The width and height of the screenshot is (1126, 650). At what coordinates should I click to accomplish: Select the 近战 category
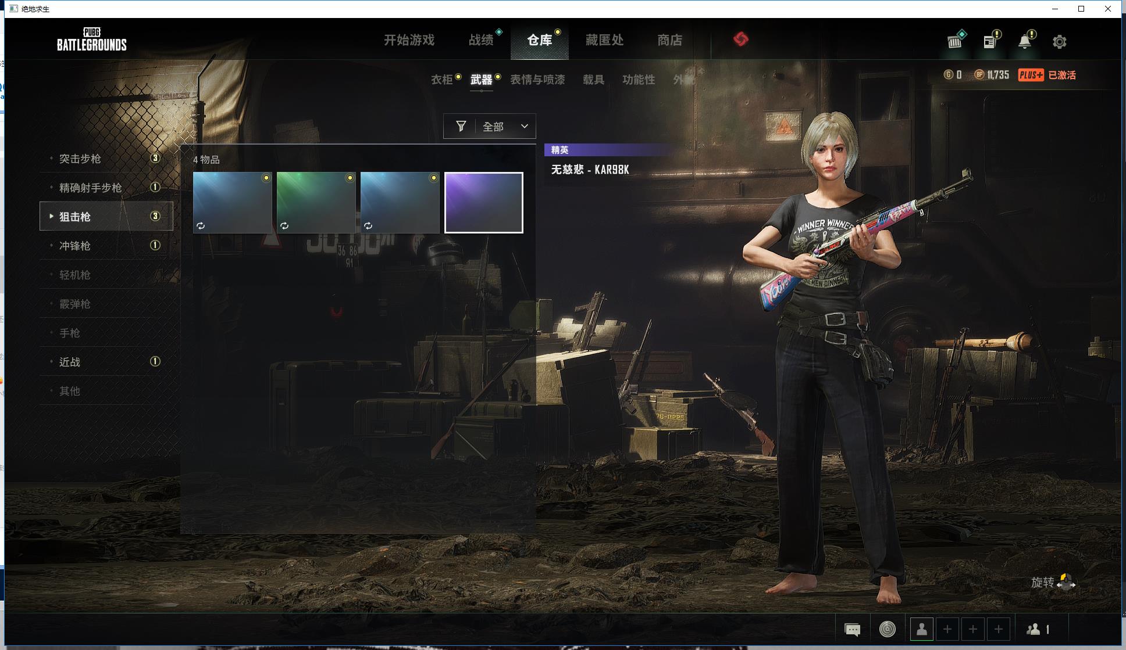click(106, 362)
